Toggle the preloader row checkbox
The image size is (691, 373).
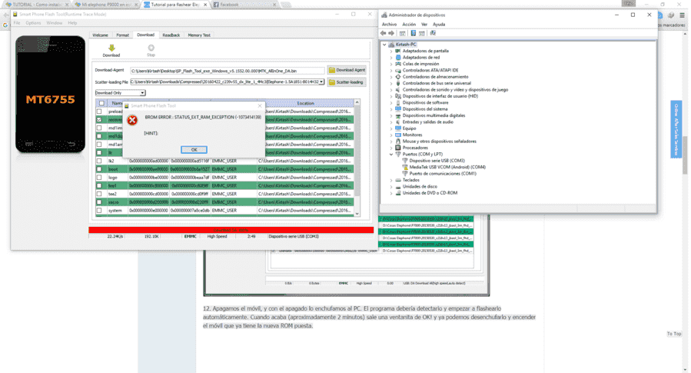coord(100,112)
